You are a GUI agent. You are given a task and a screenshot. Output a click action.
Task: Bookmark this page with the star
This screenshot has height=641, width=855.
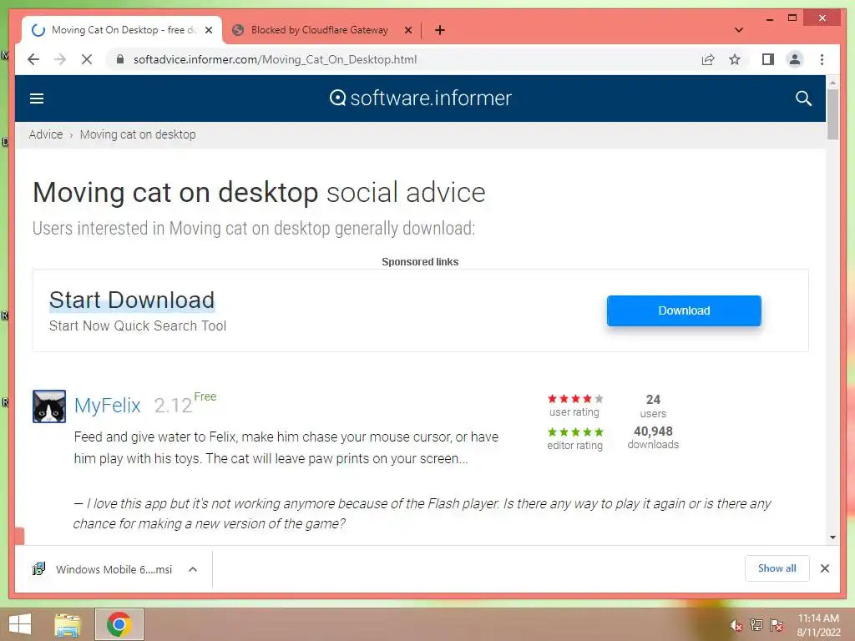click(x=735, y=59)
